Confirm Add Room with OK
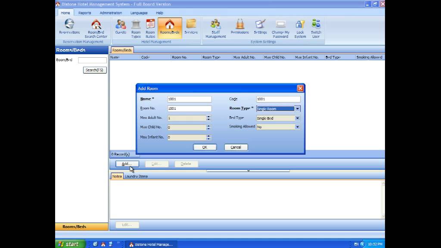 coord(205,147)
